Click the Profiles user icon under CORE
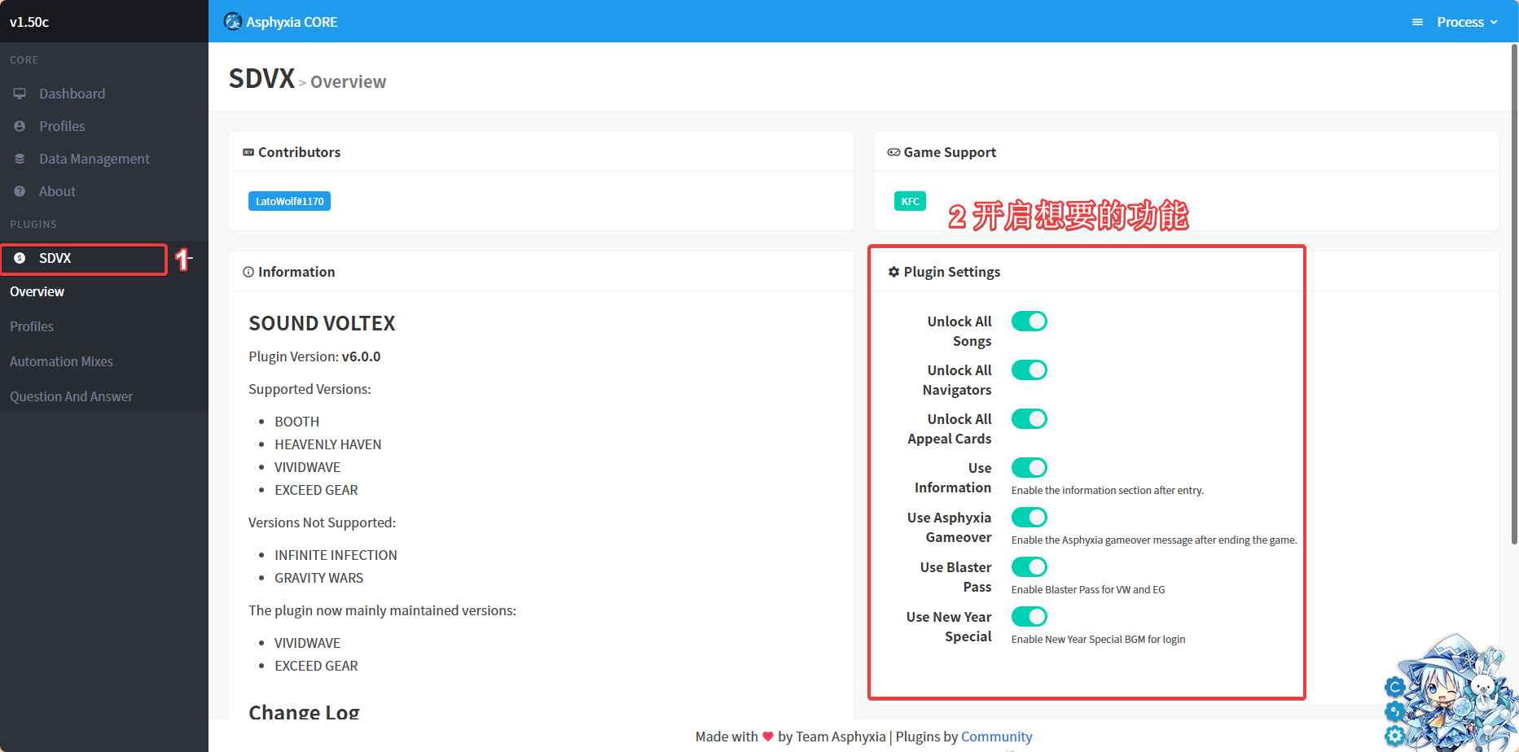 [20, 126]
